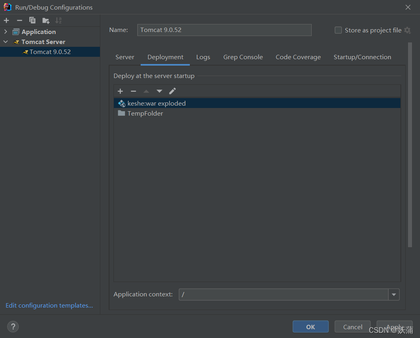Viewport: 420px width, 338px height.
Task: Enable the Store as project file checkbox
Action: 338,30
